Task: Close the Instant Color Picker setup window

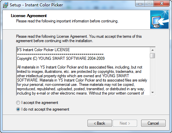Action: click(162, 4)
